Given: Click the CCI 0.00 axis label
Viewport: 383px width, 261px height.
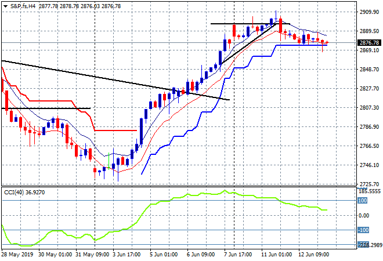Looking at the screenshot, I should (364, 216).
